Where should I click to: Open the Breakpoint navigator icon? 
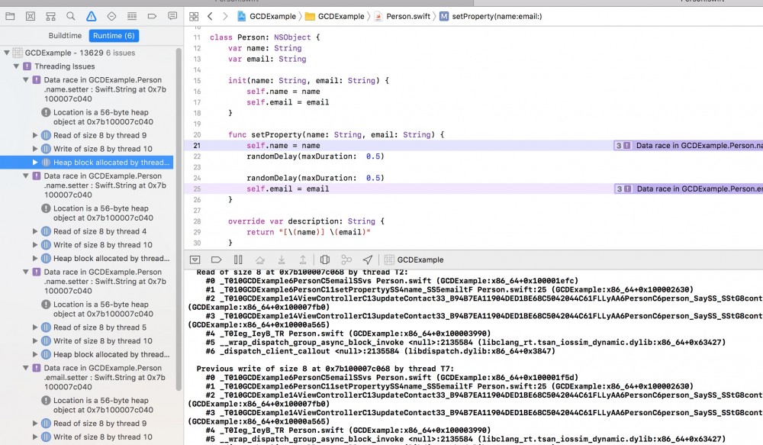[x=153, y=16]
